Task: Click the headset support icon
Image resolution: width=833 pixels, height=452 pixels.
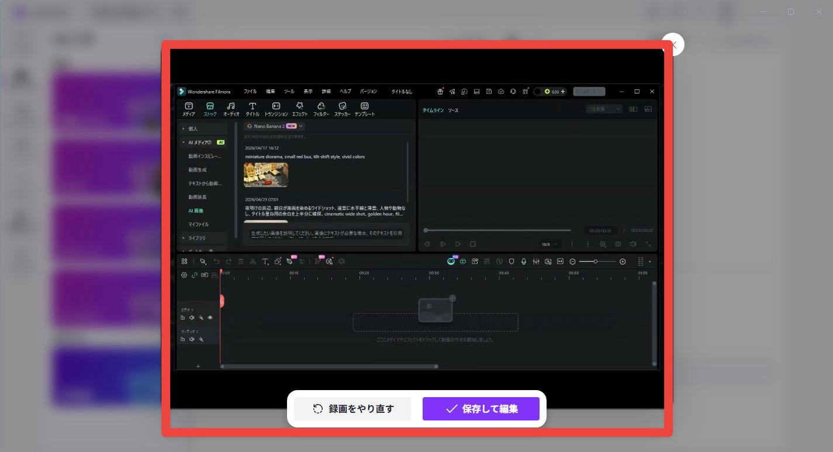Action: click(x=513, y=92)
